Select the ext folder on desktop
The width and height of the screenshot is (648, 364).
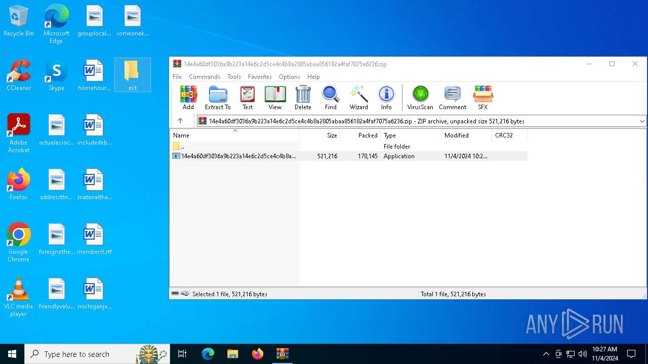point(133,75)
